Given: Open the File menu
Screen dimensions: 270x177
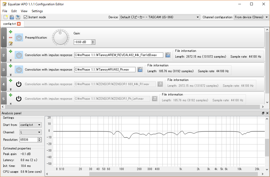Looking at the screenshot, I should pyautogui.click(x=5, y=11).
